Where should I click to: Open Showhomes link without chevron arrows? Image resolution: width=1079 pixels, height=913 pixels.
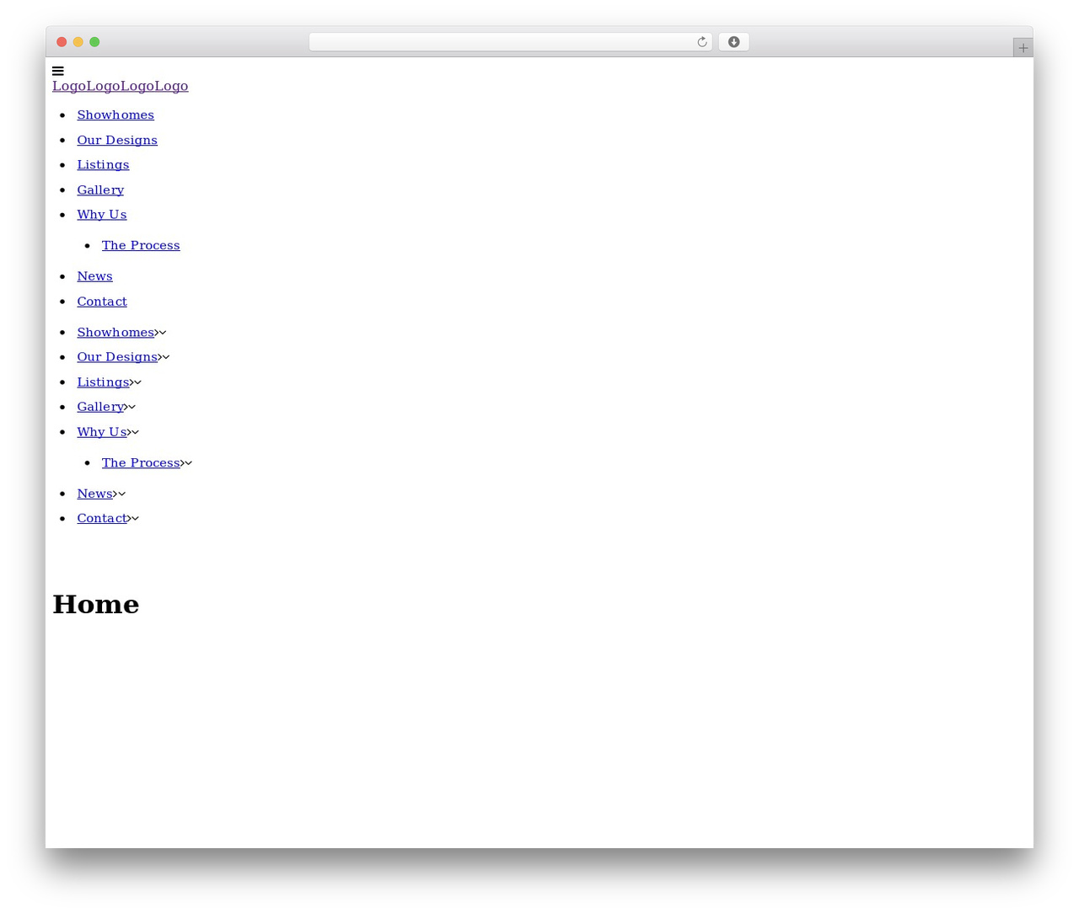115,115
